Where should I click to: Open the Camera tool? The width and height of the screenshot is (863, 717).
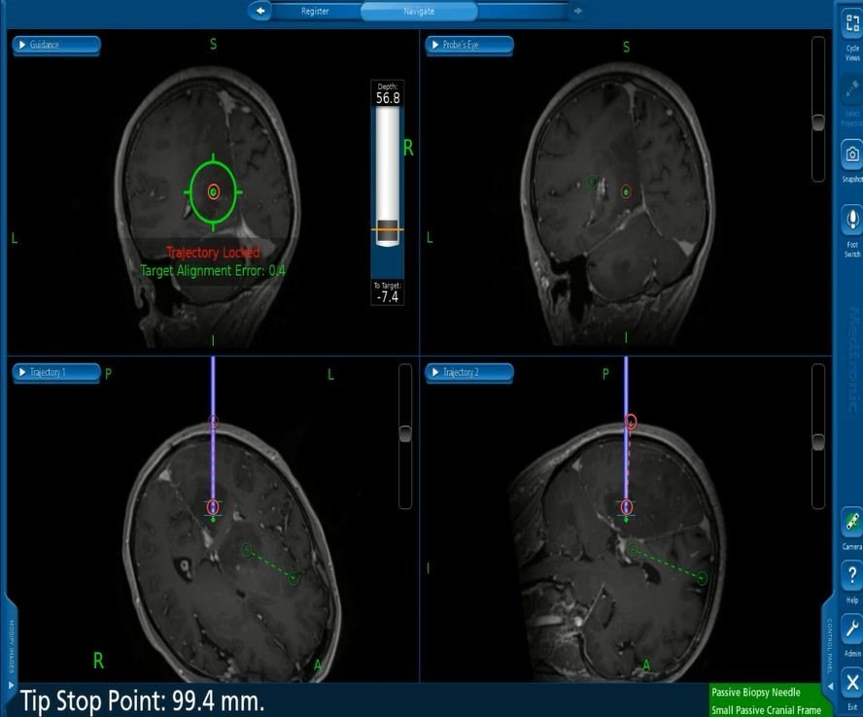pos(851,523)
